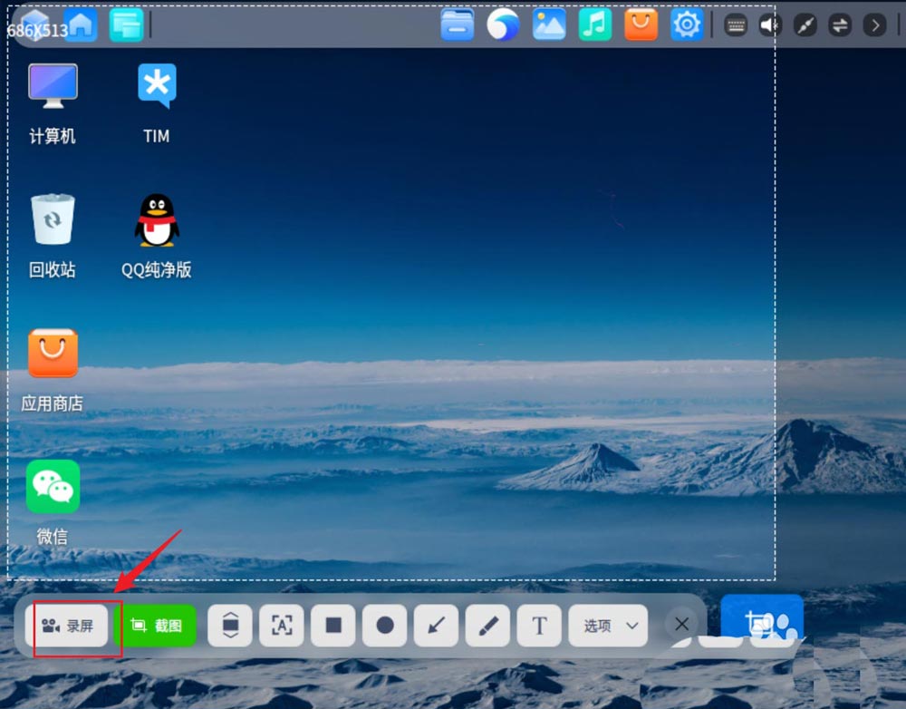
Task: Click the volume speaker tray icon
Action: coord(770,24)
